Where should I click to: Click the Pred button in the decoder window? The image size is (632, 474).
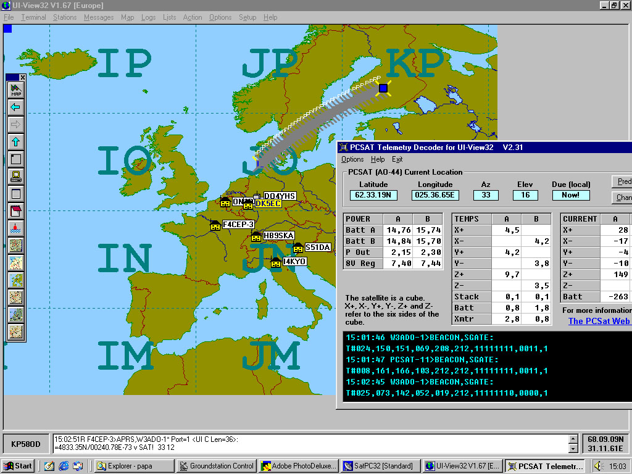click(x=622, y=181)
